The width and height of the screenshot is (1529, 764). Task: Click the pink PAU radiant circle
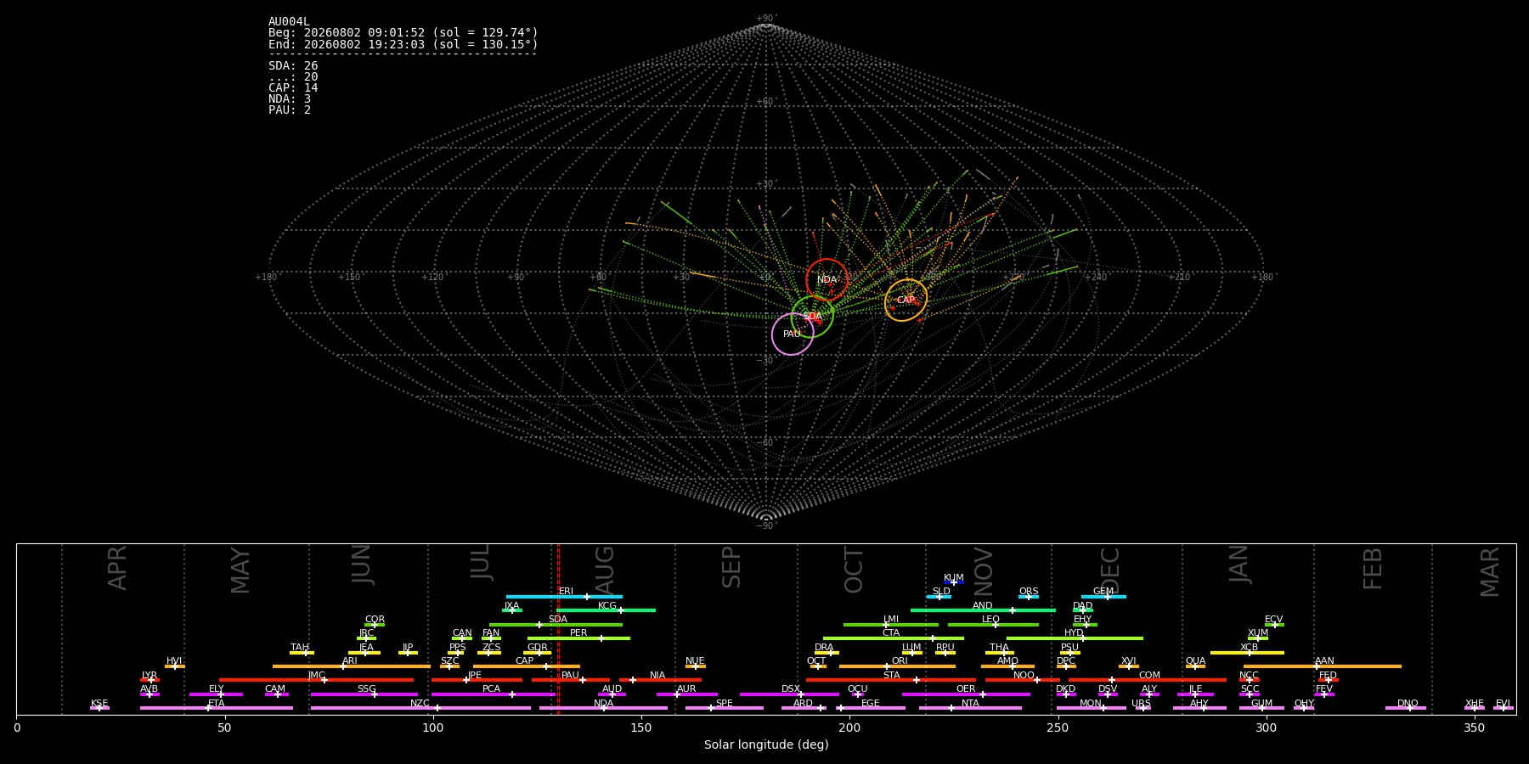point(793,334)
